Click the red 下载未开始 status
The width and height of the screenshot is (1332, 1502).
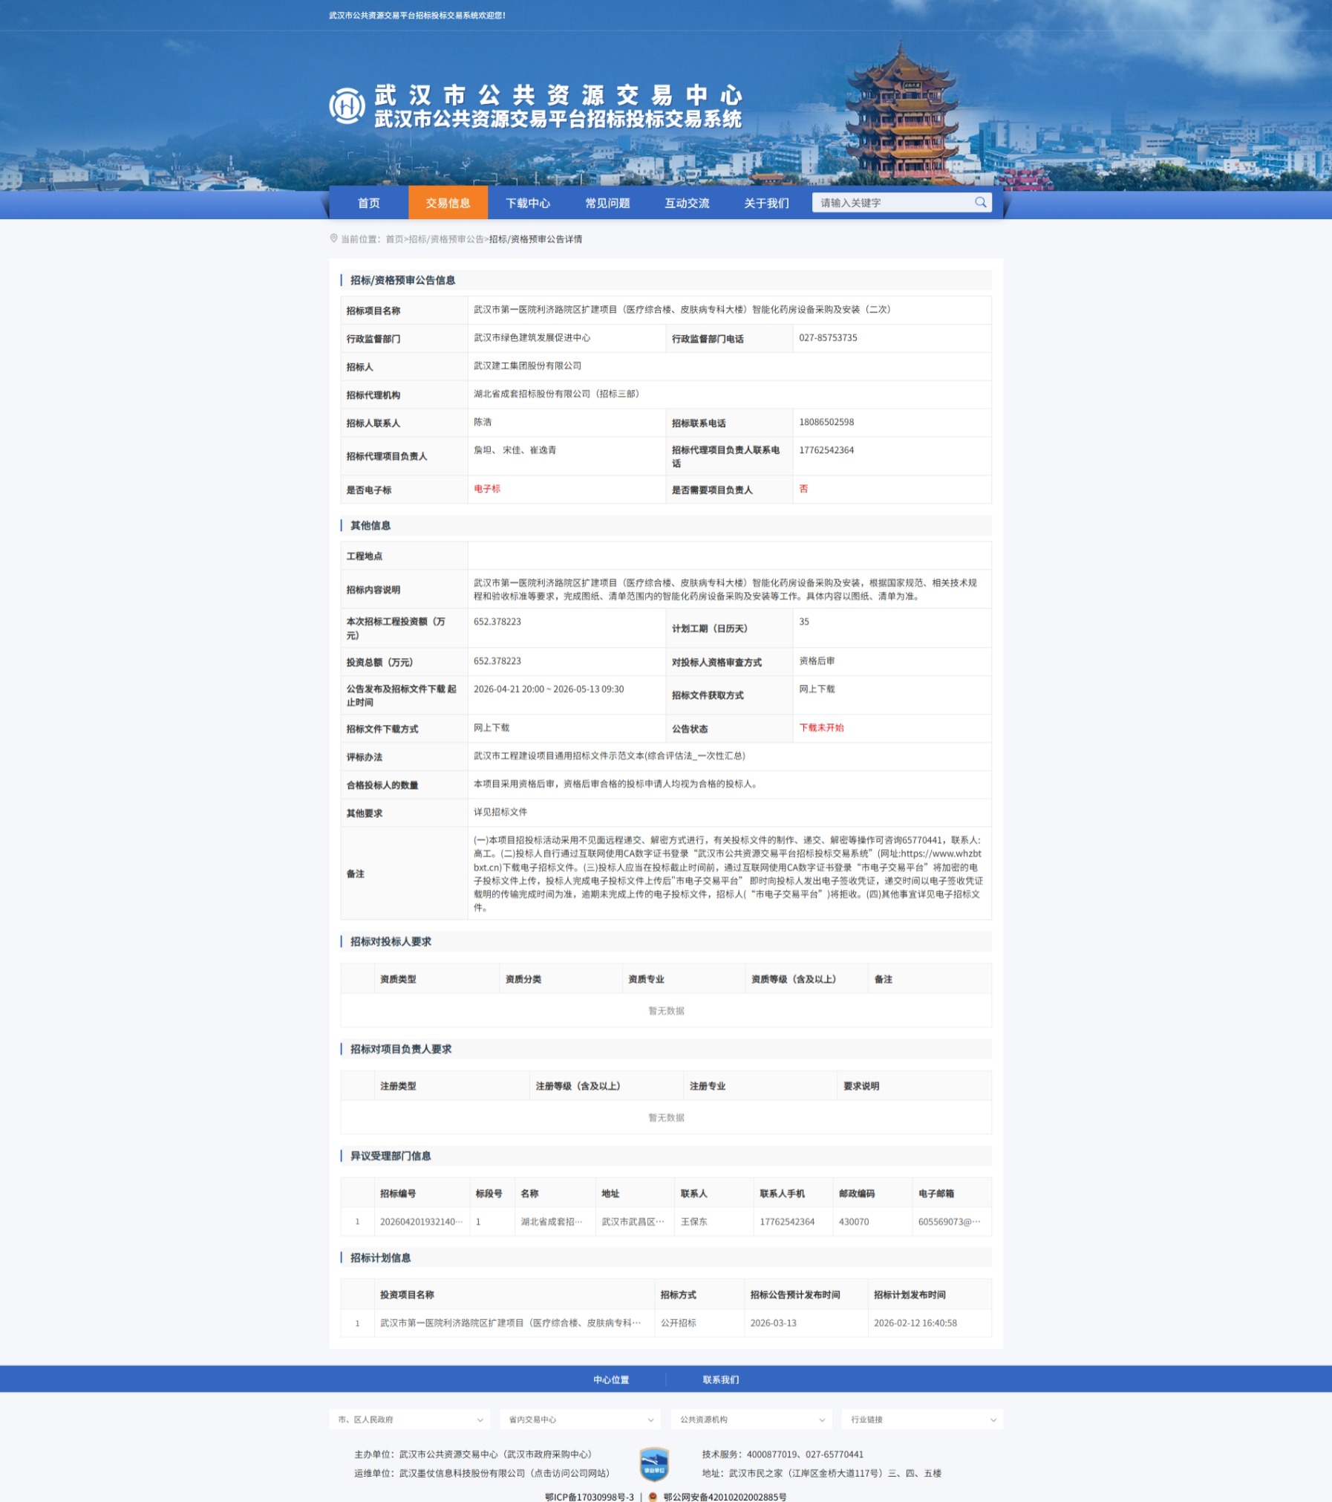[821, 727]
